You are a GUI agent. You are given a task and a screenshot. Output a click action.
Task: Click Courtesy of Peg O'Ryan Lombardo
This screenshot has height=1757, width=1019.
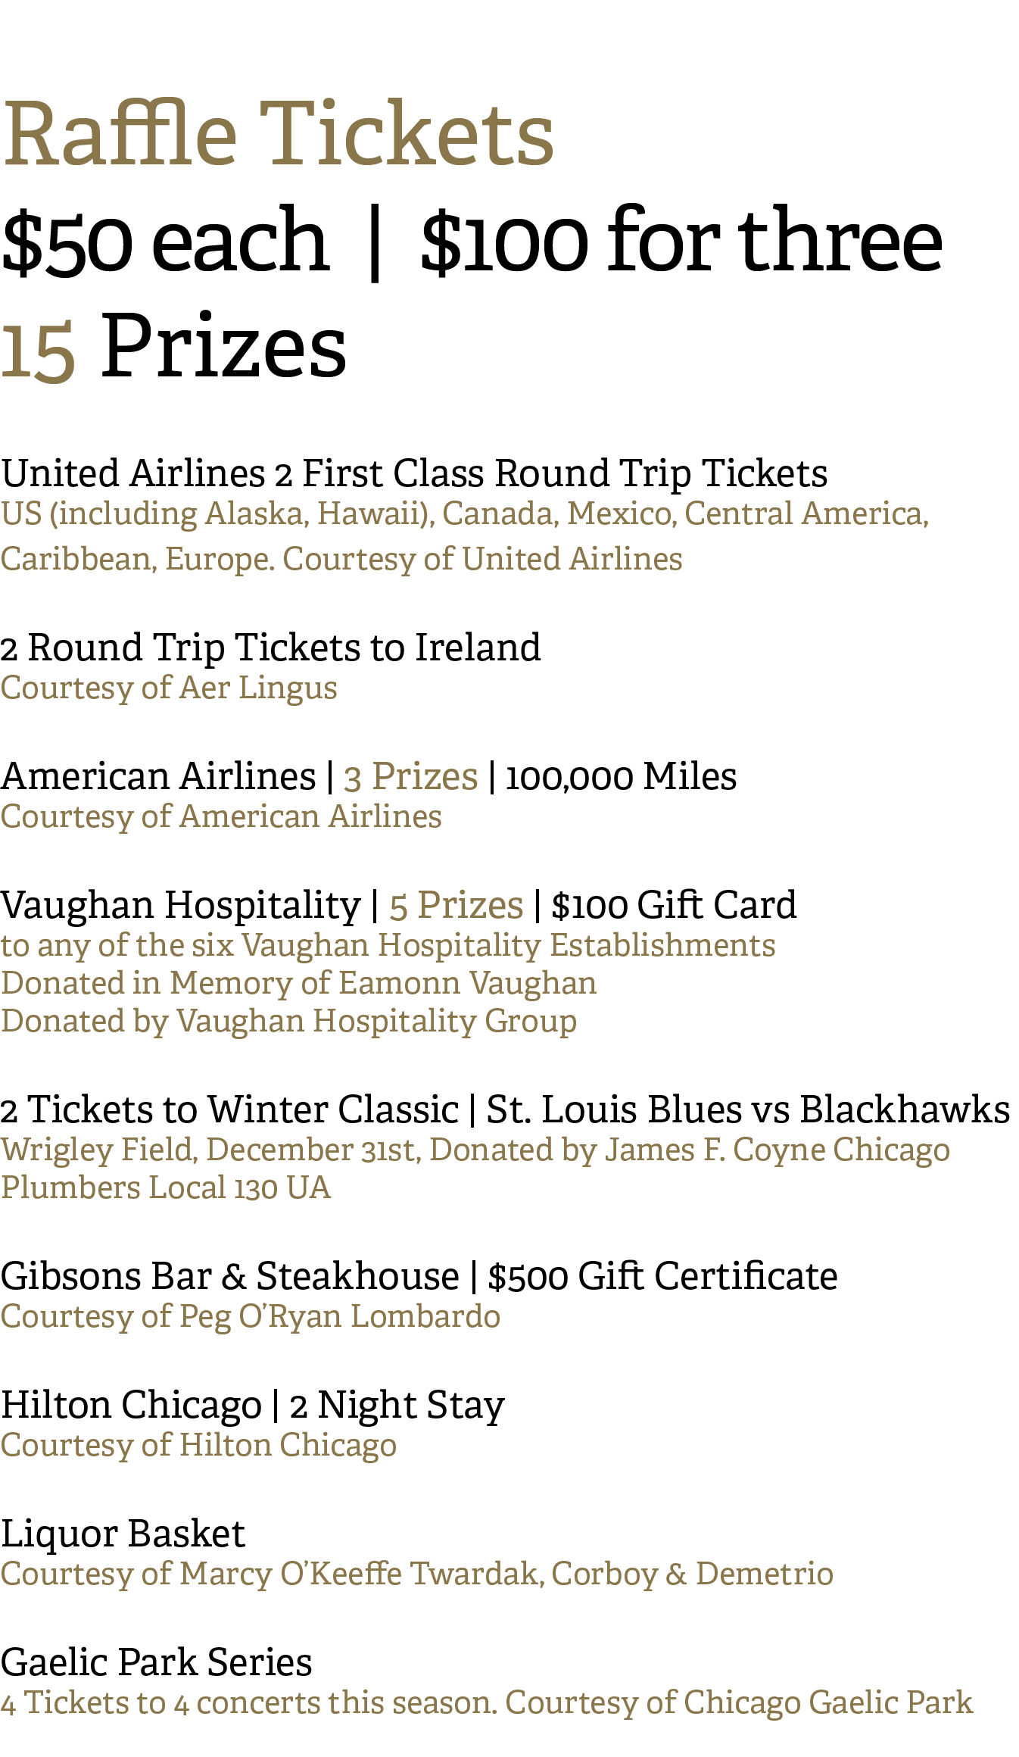click(x=251, y=1318)
